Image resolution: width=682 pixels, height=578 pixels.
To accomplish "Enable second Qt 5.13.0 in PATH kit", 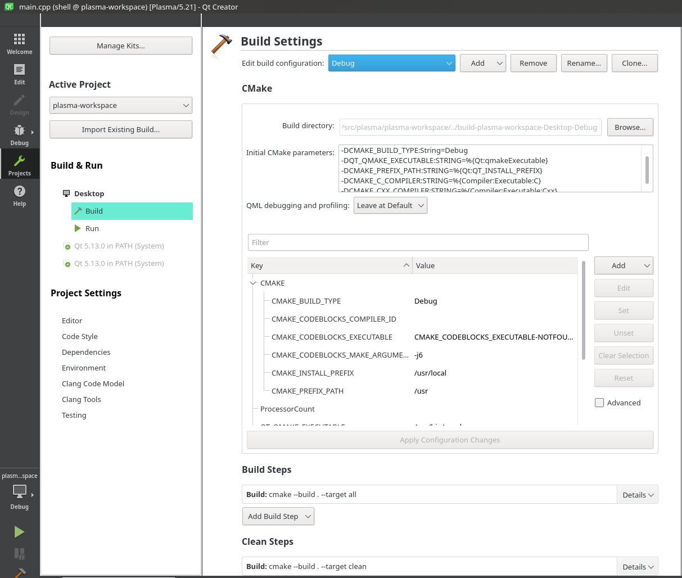I will pyautogui.click(x=113, y=263).
